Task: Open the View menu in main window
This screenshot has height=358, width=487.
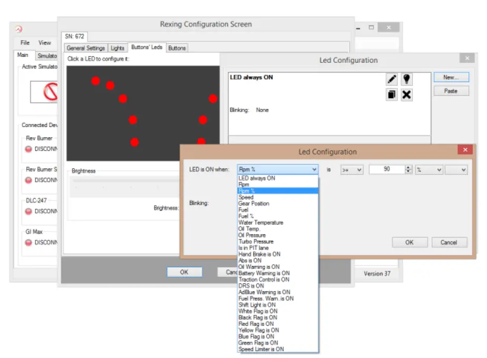Action: click(x=45, y=43)
